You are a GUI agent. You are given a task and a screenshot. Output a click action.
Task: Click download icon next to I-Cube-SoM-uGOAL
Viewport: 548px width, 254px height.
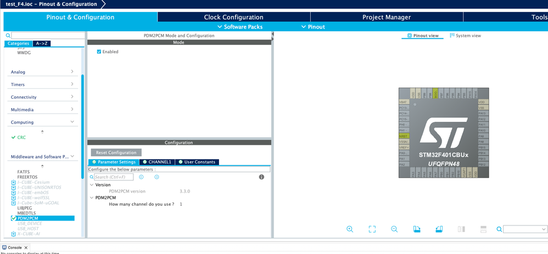(13, 203)
